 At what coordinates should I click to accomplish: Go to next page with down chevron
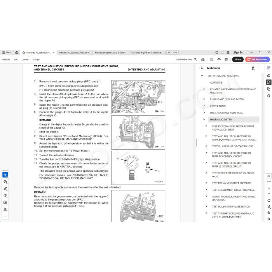point(269,194)
